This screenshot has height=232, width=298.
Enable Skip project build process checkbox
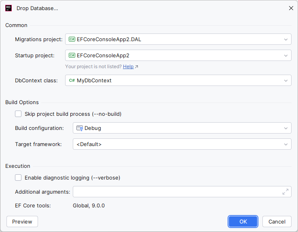pos(18,114)
